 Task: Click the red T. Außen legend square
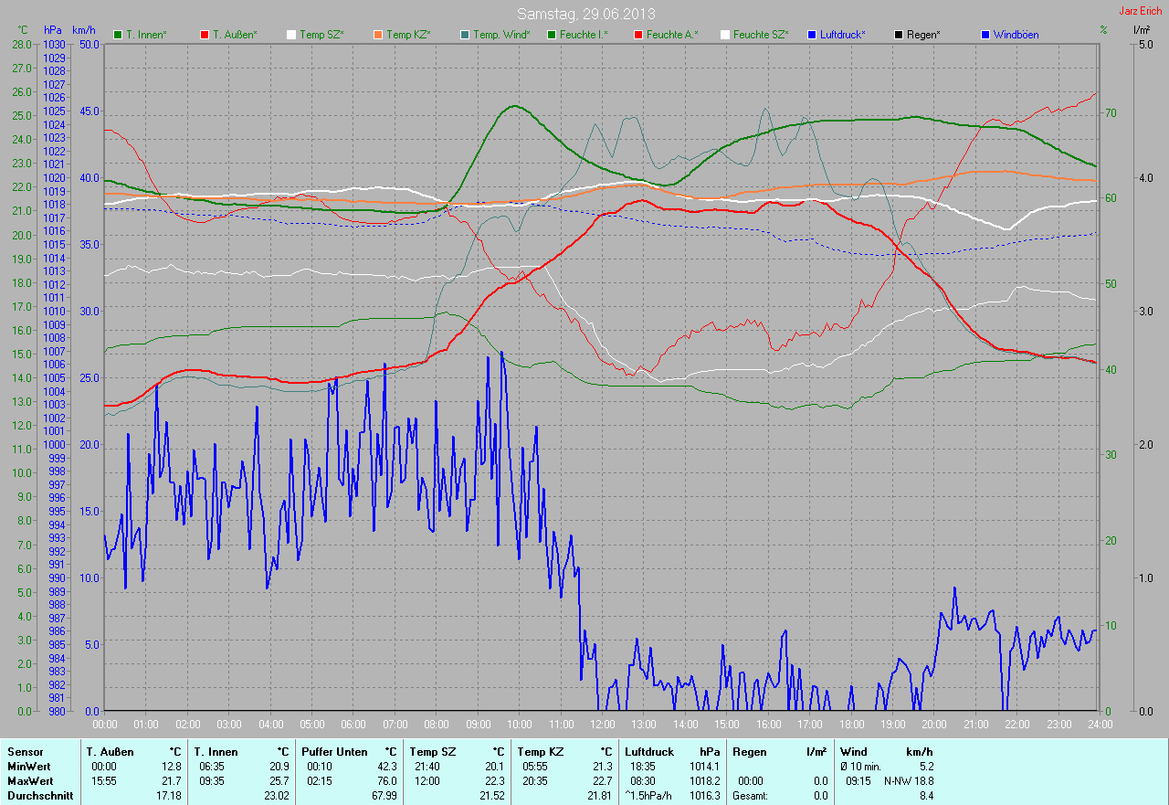[204, 35]
